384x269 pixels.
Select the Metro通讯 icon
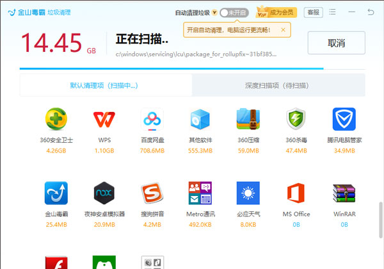point(200,193)
